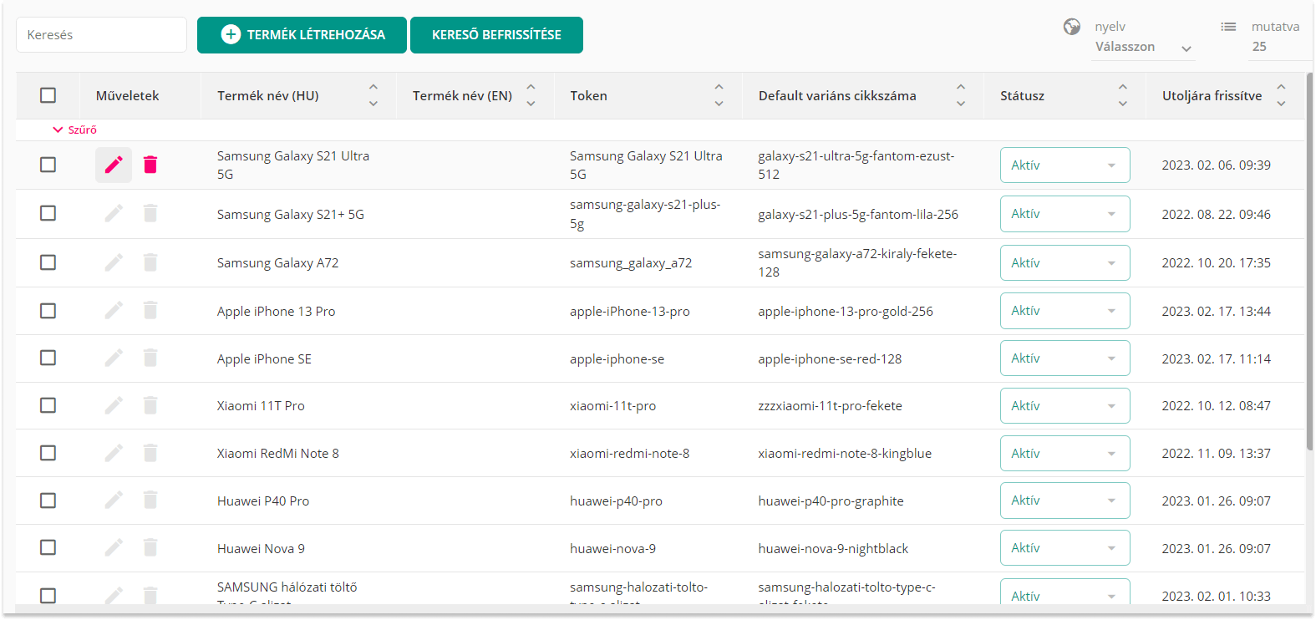Delete the Samsung Galaxy S21 Ultra 5G product
The width and height of the screenshot is (1316, 620).
[150, 165]
